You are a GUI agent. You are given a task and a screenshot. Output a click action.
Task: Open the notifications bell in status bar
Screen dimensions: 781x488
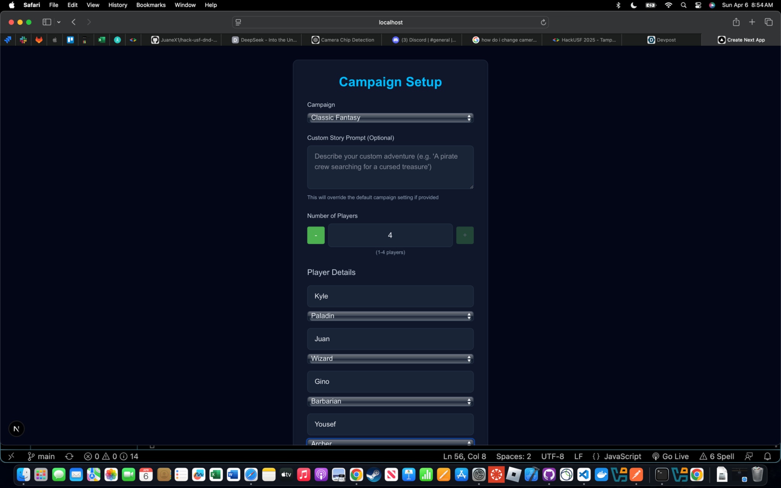(767, 456)
